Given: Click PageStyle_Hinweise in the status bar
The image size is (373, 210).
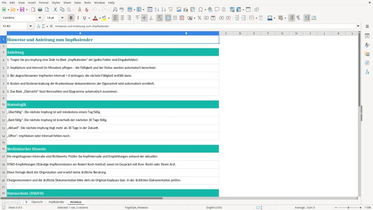Looking at the screenshot, I should coord(136,207).
